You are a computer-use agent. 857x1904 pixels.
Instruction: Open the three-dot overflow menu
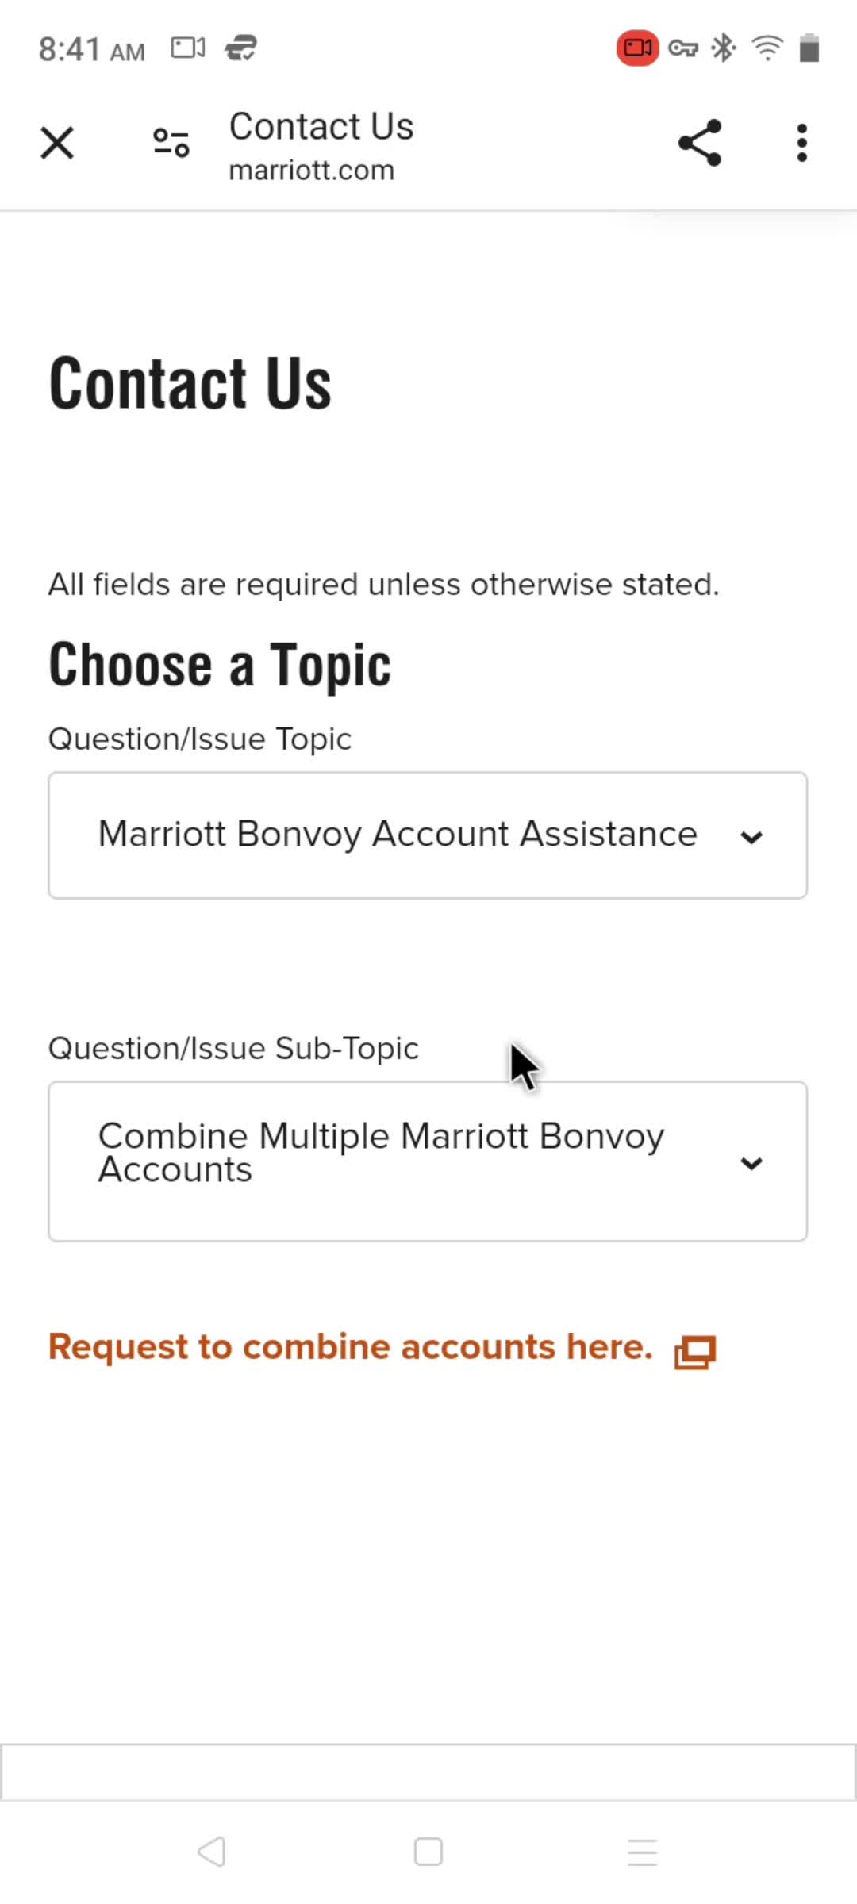pyautogui.click(x=802, y=144)
